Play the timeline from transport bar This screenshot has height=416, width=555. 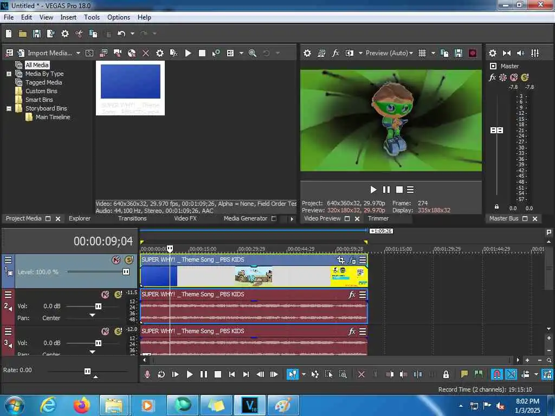189,374
